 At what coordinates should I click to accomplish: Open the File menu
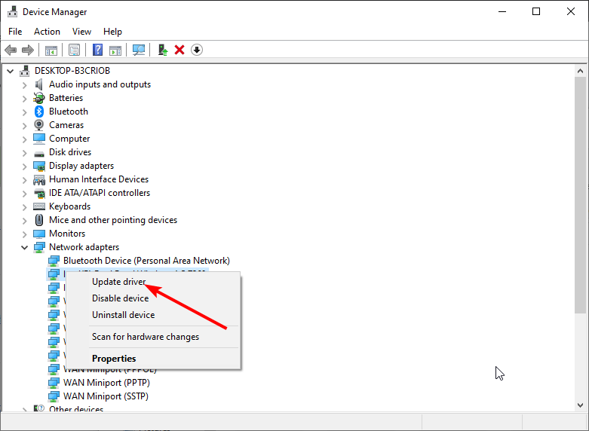point(15,32)
